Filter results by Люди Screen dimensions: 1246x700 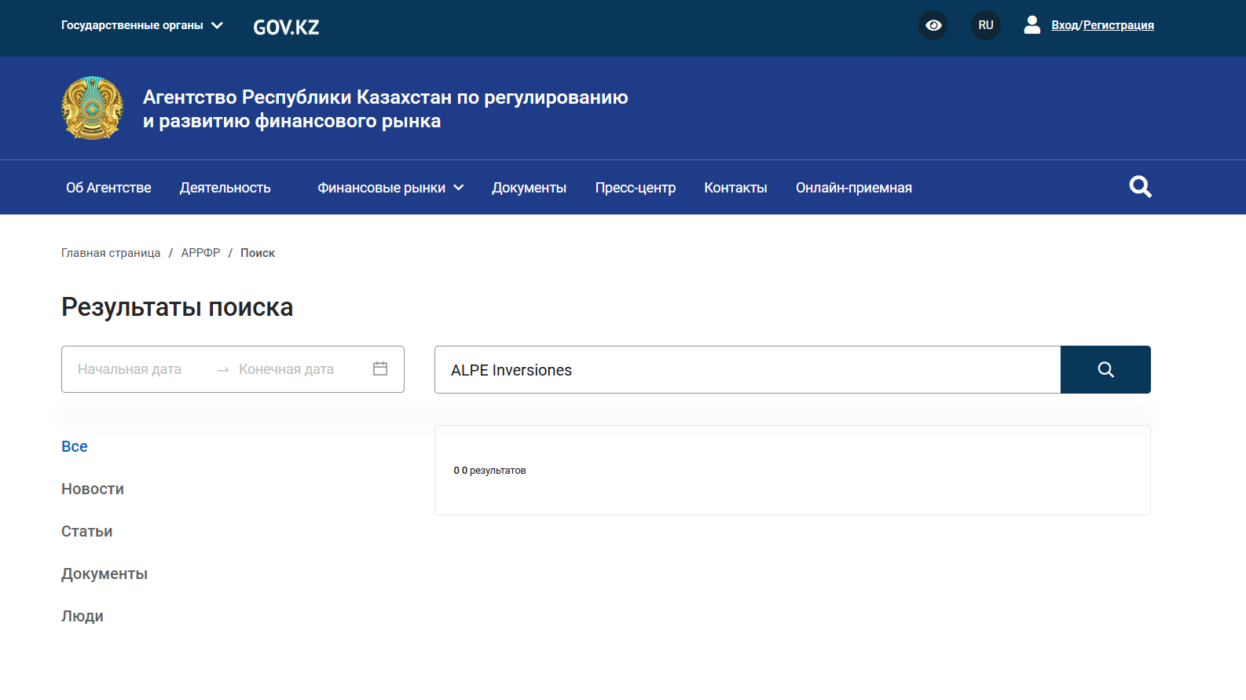[x=82, y=616]
